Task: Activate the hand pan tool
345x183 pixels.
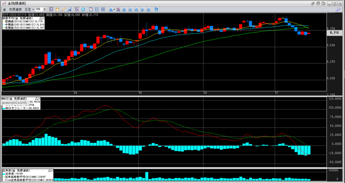Action: [57, 9]
